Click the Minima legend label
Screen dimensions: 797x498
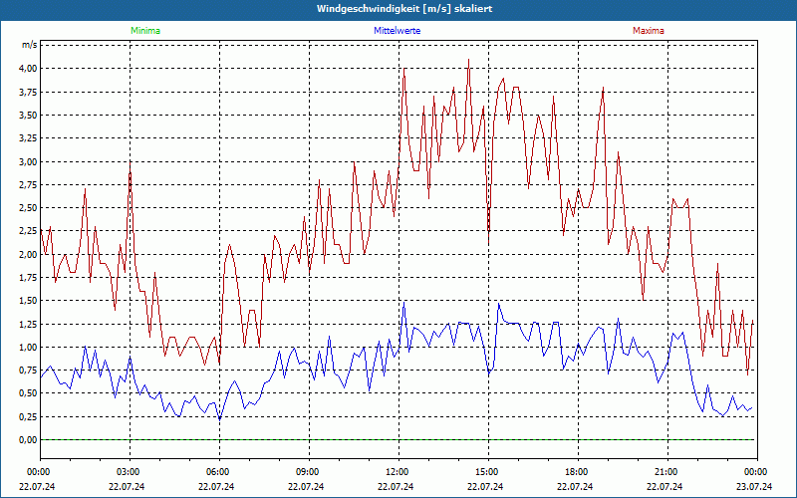pos(145,31)
